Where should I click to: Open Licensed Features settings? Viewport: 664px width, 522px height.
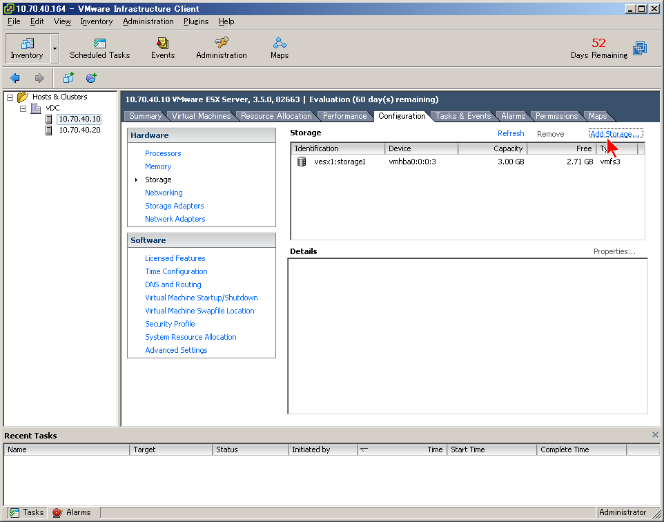pos(175,258)
